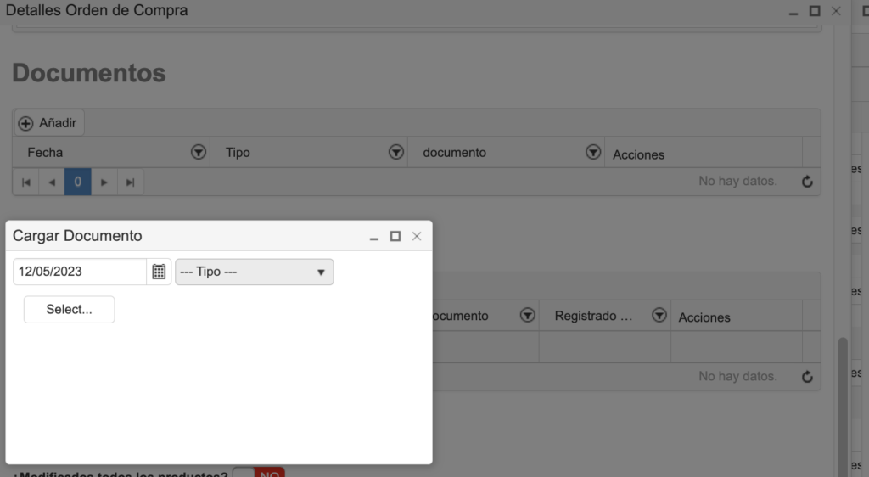The height and width of the screenshot is (477, 869).
Task: Click the Fecha column filter icon
Action: pos(198,153)
